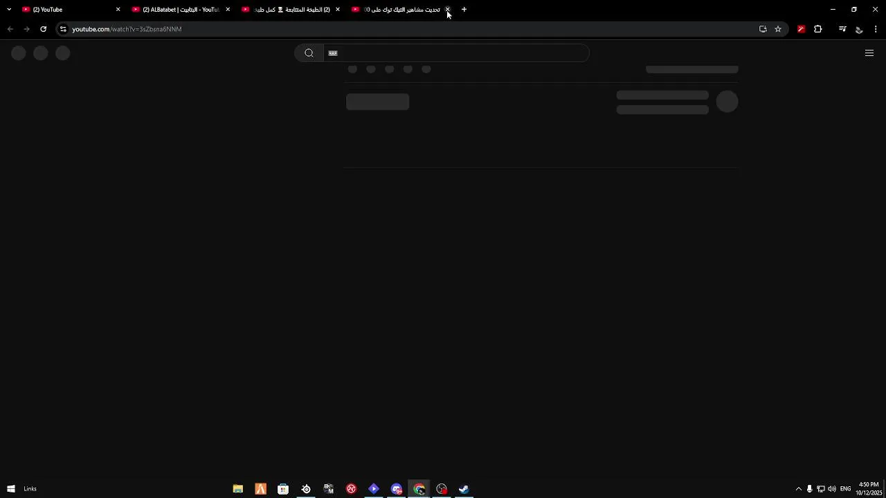Open Chrome three-dot menu
This screenshot has height=498, width=886.
(876, 29)
